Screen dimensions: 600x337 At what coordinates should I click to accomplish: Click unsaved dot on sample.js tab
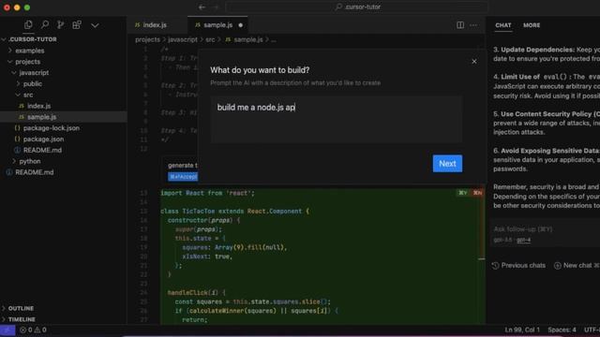[241, 25]
